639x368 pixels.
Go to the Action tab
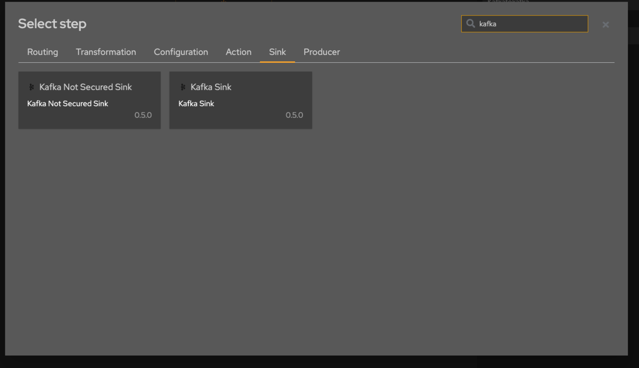coord(239,52)
